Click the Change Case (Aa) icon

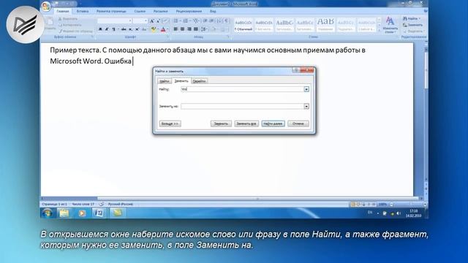tap(144, 29)
